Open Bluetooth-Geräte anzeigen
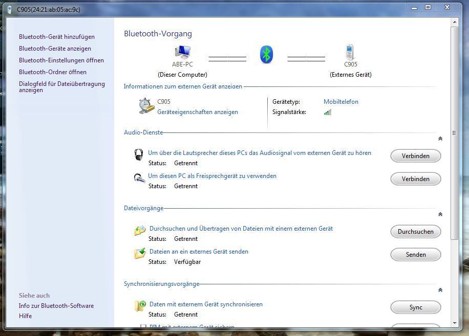Image resolution: width=469 pixels, height=336 pixels. [x=55, y=49]
